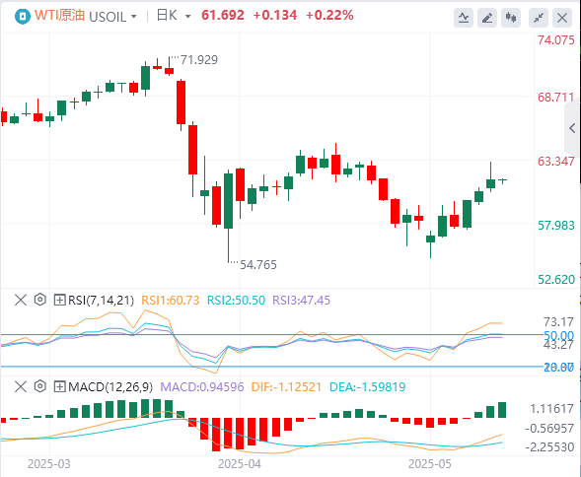Click the WTI crude oil logo icon
This screenshot has height=477, width=581.
pos(23,17)
